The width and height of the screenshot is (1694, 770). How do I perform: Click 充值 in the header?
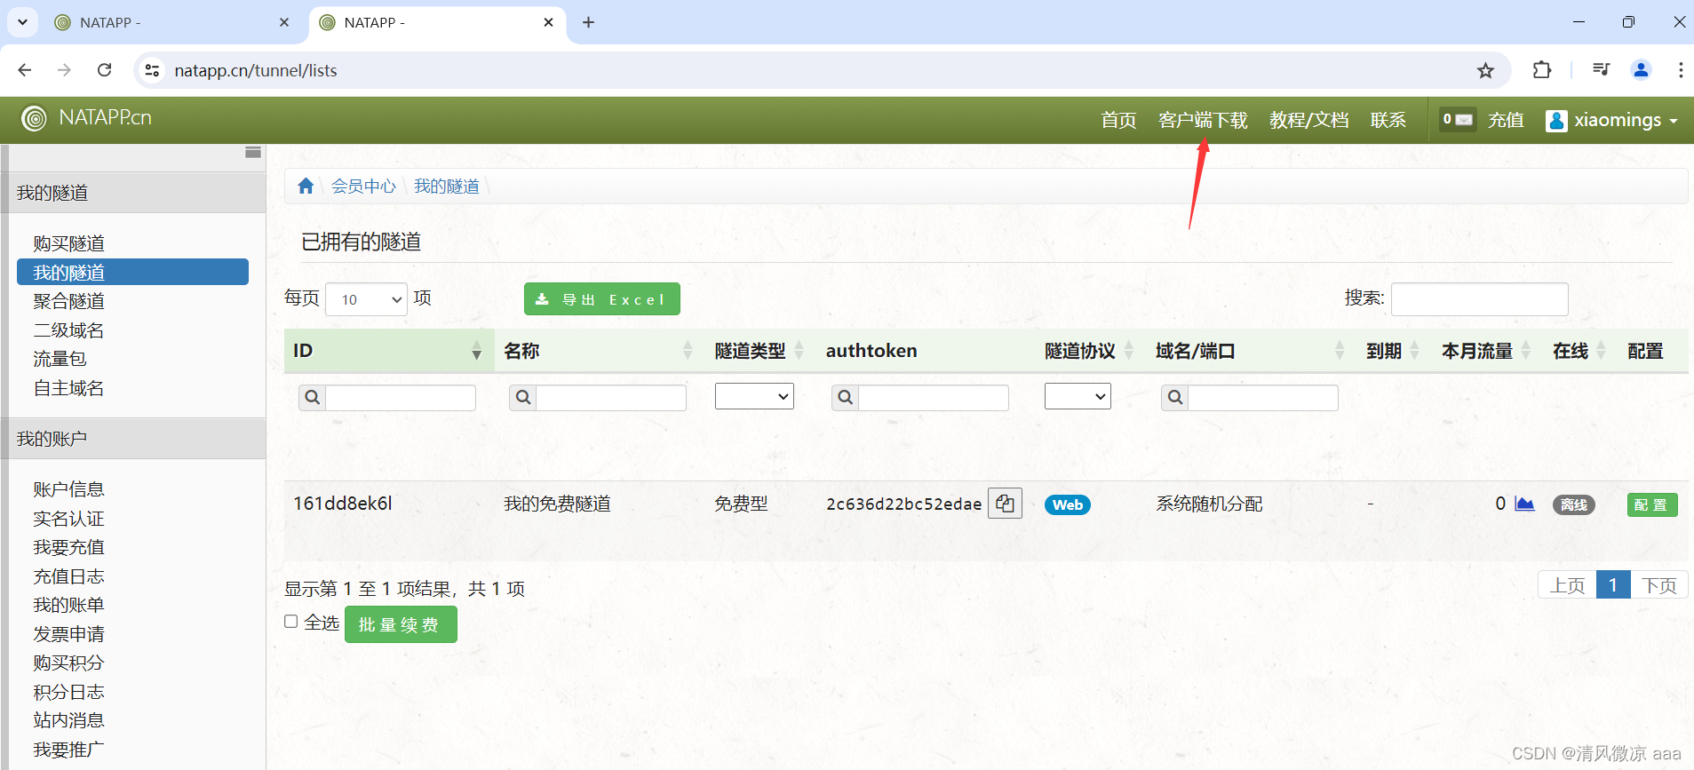point(1506,120)
